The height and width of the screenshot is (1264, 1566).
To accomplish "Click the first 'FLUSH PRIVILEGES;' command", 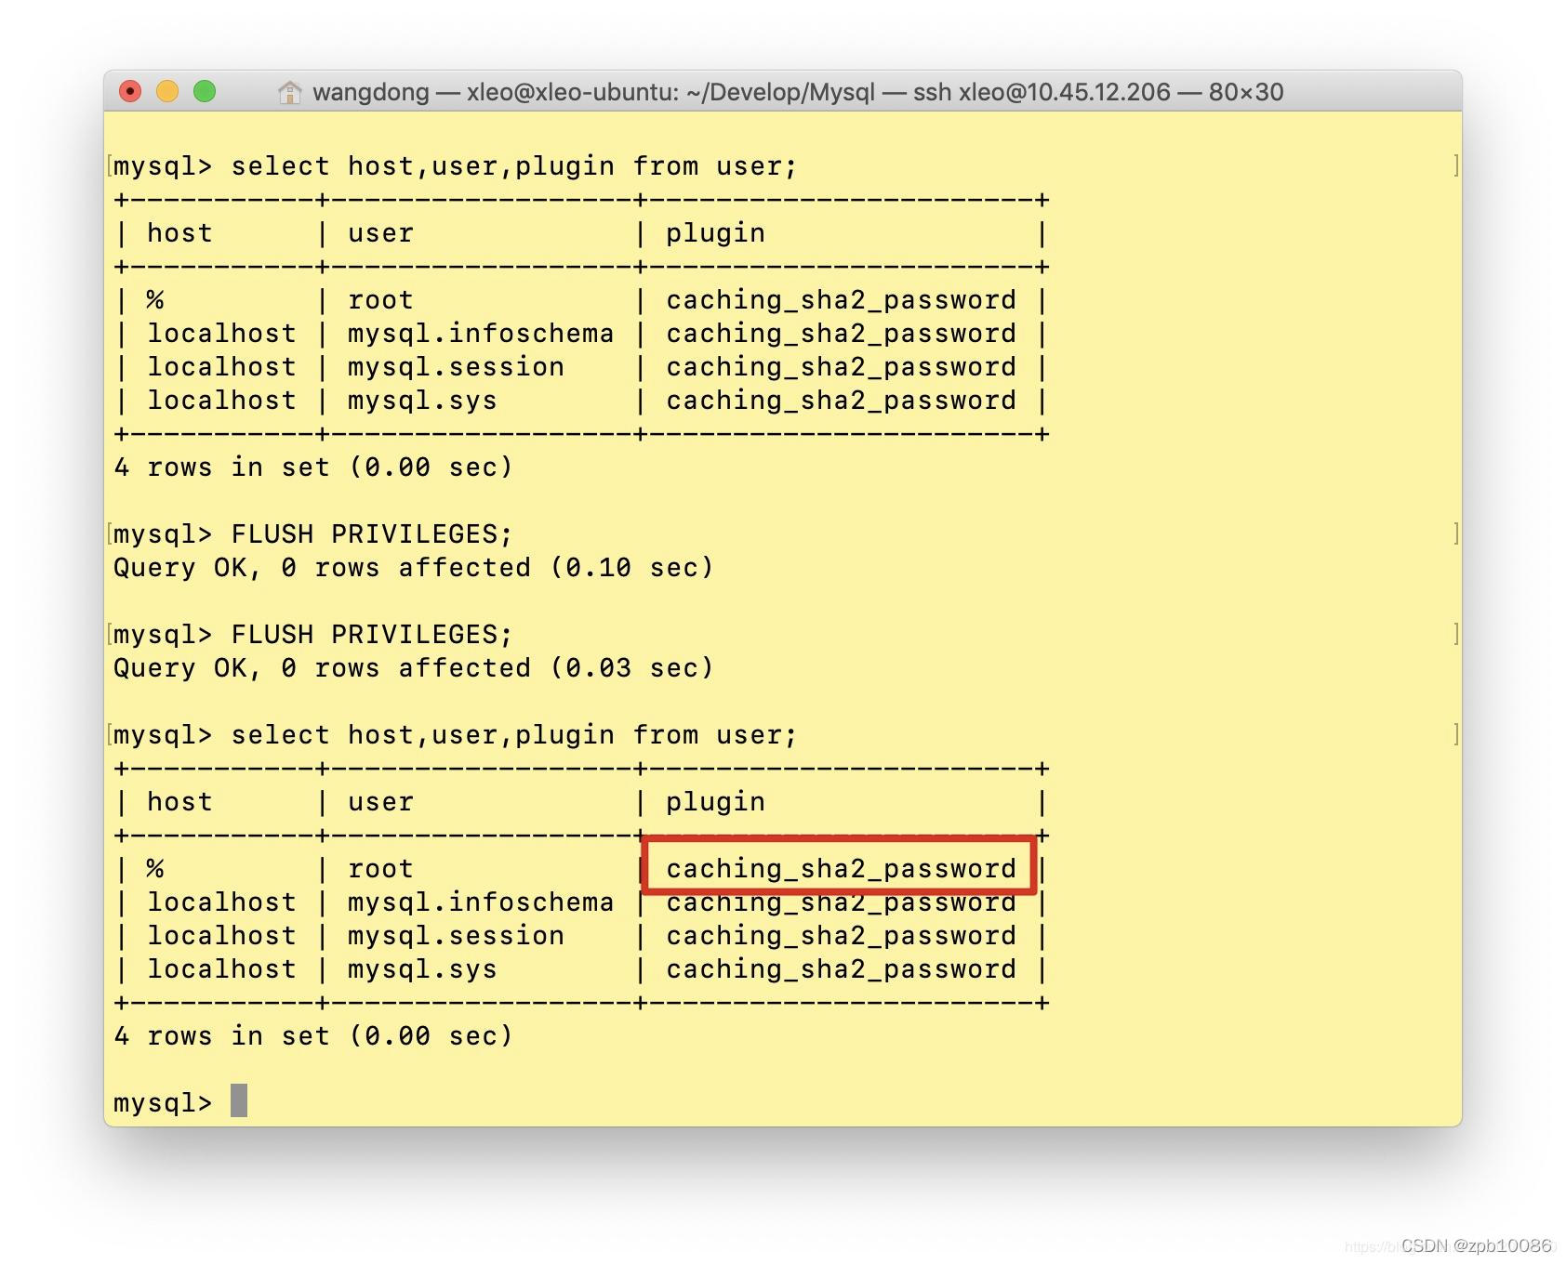I will click(372, 534).
